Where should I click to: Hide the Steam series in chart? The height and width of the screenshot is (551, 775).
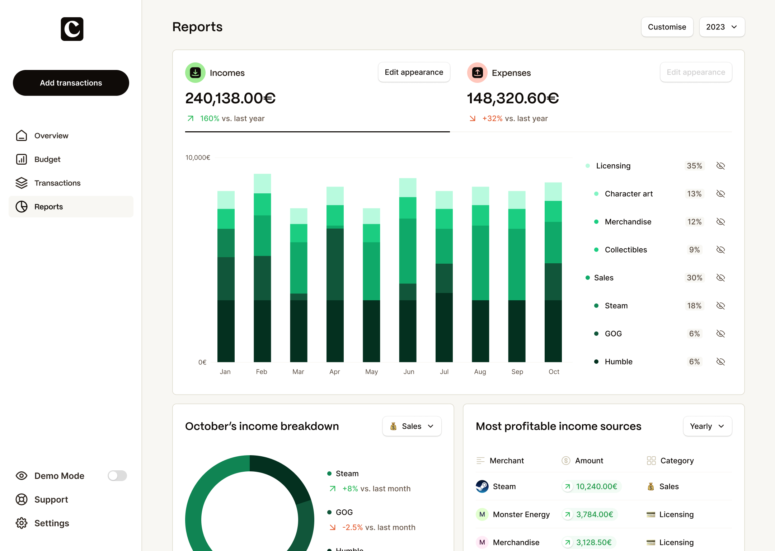point(720,306)
